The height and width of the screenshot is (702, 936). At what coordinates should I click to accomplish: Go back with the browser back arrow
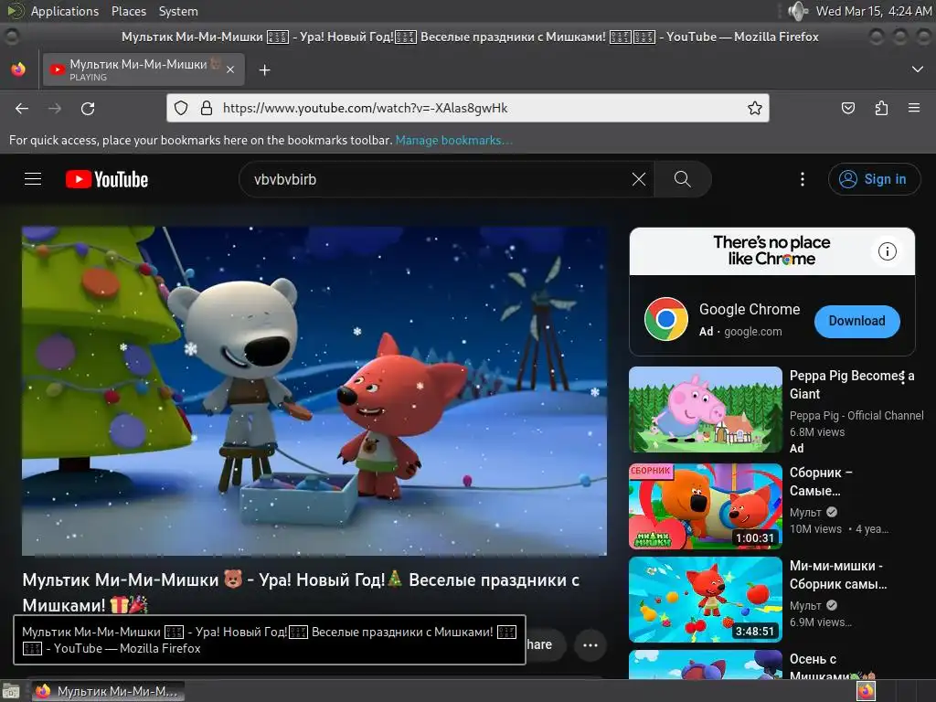(22, 109)
